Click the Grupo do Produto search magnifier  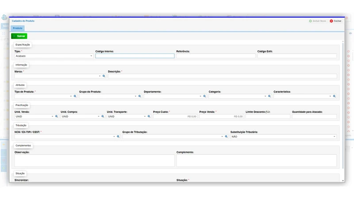[x=140, y=96]
